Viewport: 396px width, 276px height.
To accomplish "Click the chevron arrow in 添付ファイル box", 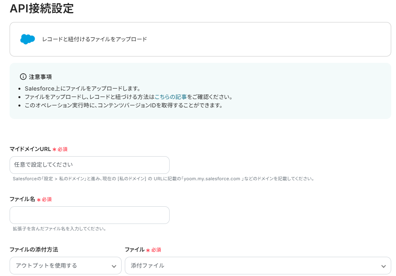I will (383, 266).
